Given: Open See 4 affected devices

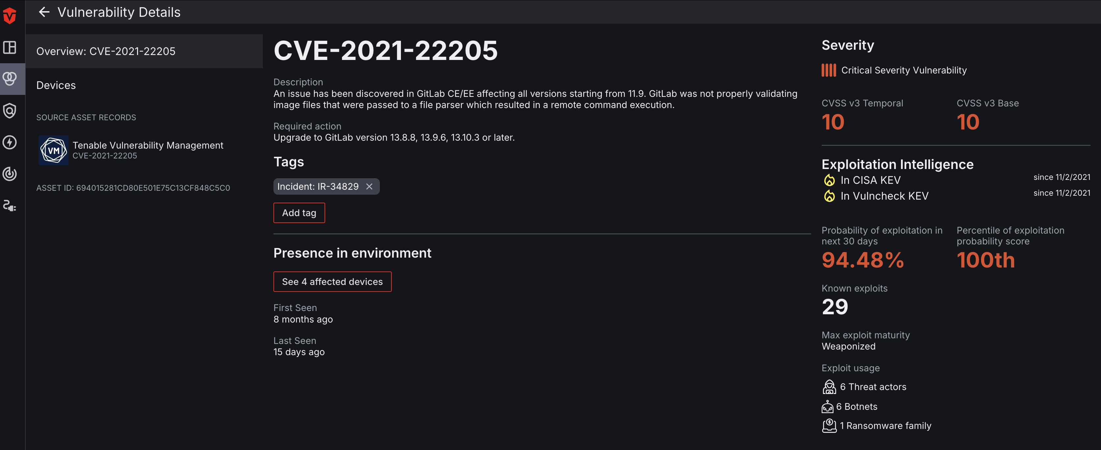Looking at the screenshot, I should coord(332,282).
